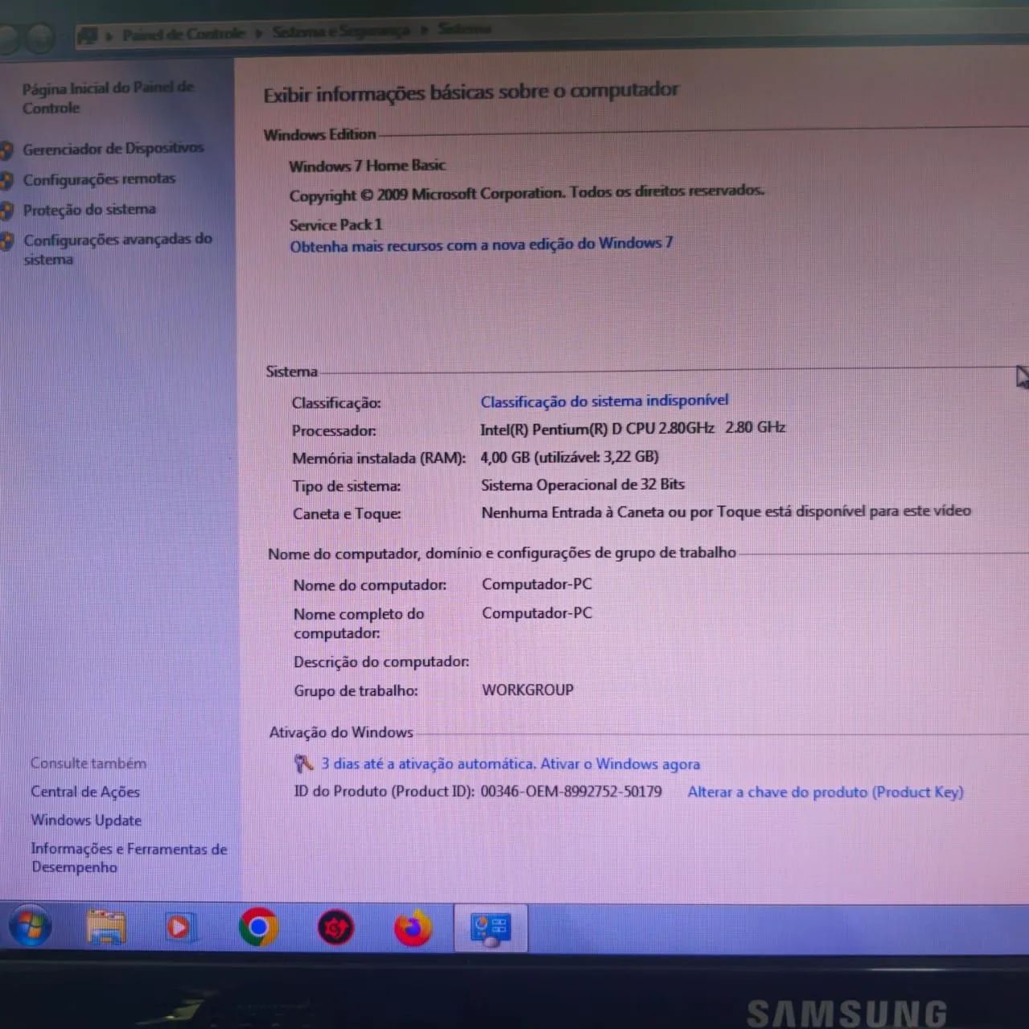Click shield icon beside Gerenciador de Dispositivos
The width and height of the screenshot is (1029, 1029).
(x=6, y=150)
